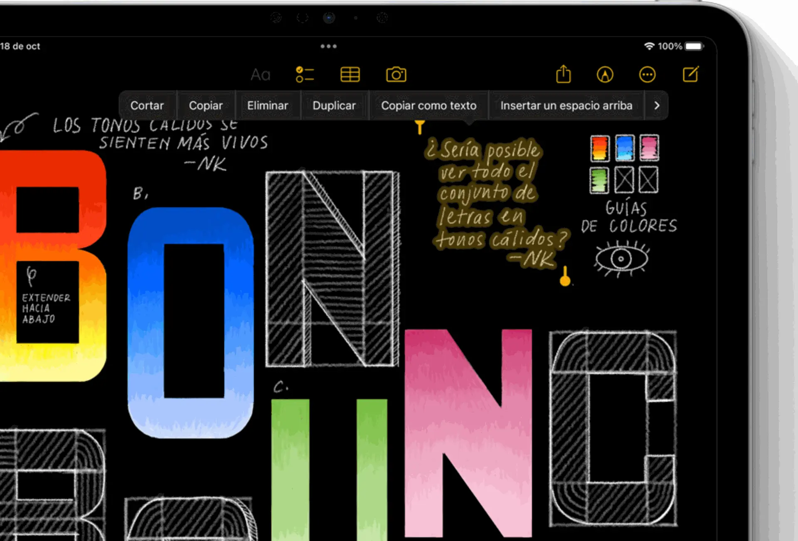Tap the lower selection handle of the handwriting

[x=565, y=277]
